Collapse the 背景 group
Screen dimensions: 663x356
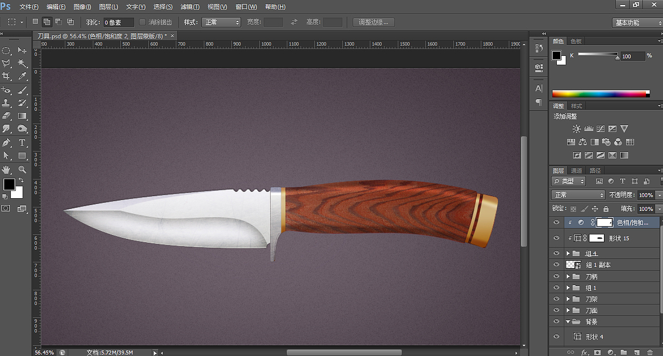(568, 322)
